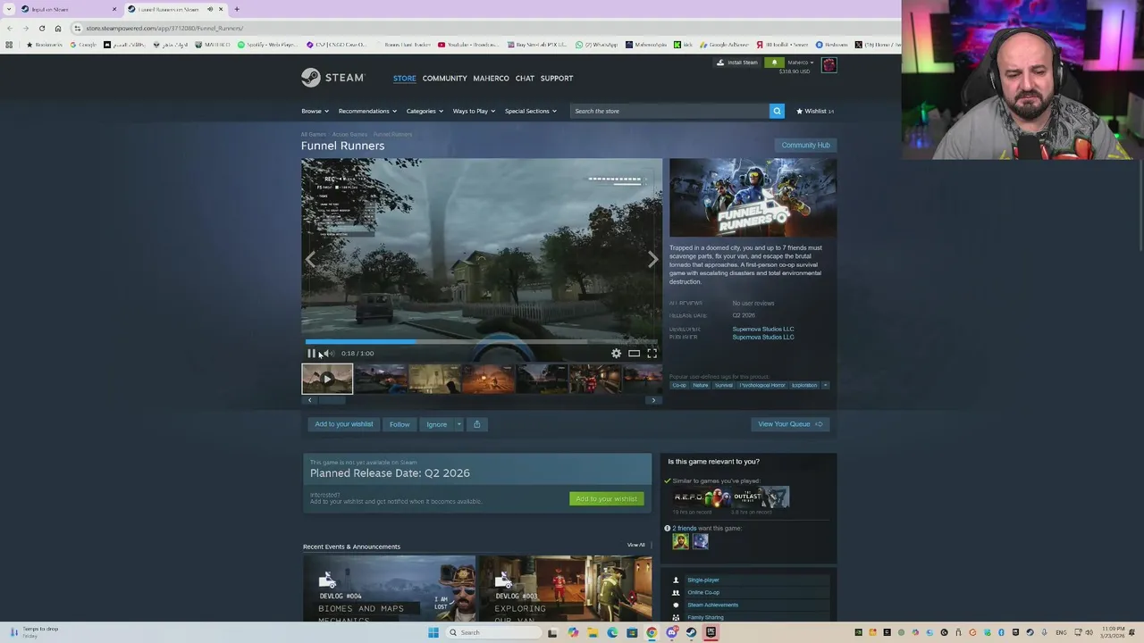Open the browser tab list dropdown

[x=9, y=9]
